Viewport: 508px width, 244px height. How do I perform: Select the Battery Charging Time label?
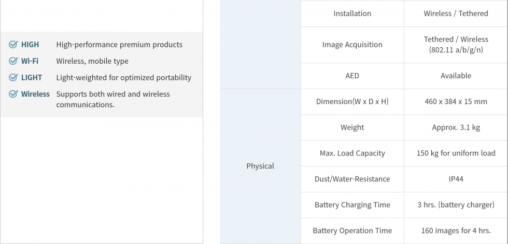[352, 205]
